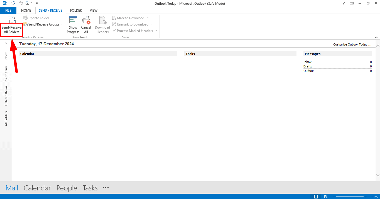This screenshot has width=380, height=199.
Task: Click Show Progress in Download group
Action: (73, 25)
